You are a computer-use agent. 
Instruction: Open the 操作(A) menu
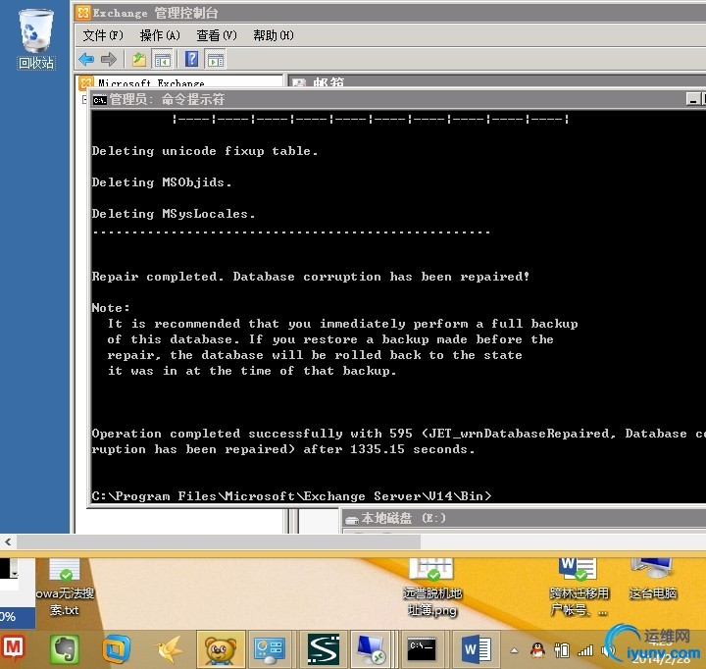[x=160, y=35]
